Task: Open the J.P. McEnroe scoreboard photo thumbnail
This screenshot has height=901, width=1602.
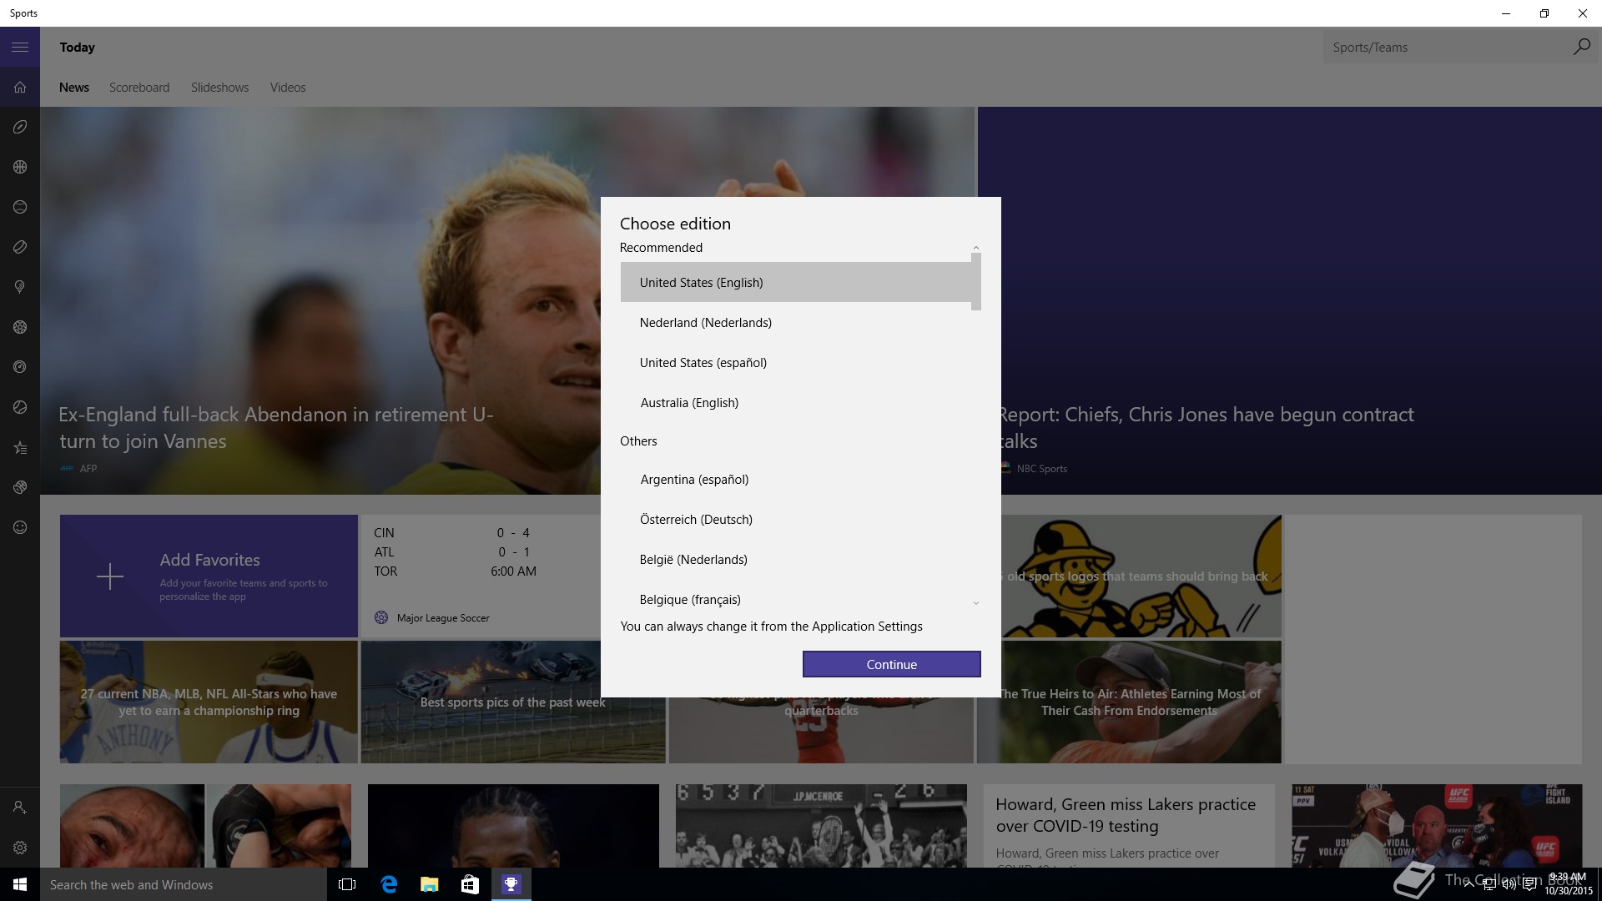Action: [821, 826]
